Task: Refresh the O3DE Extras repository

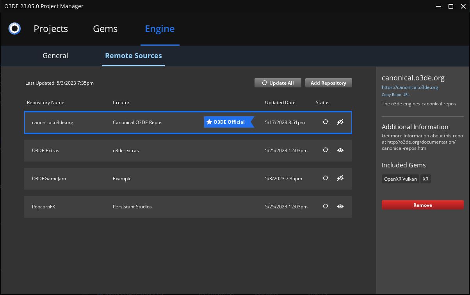Action: [325, 150]
